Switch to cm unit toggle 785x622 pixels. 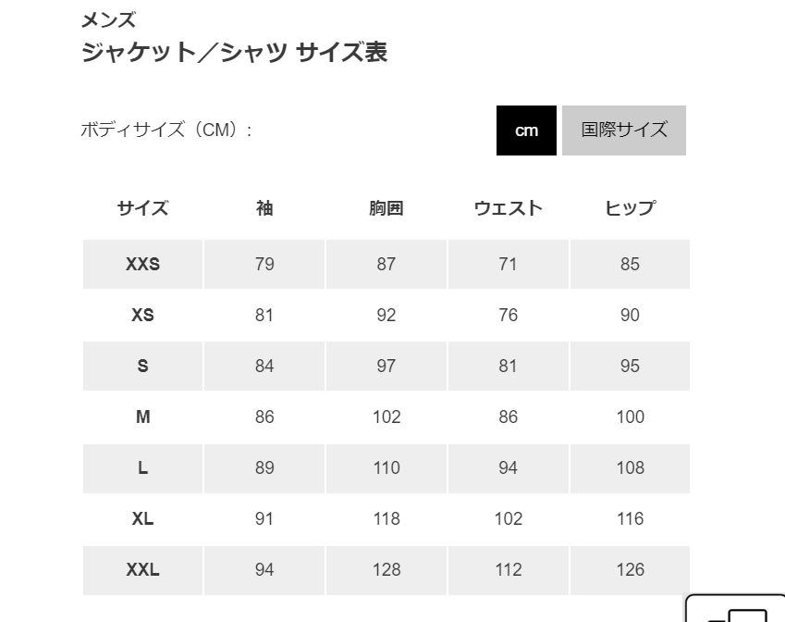click(x=526, y=131)
